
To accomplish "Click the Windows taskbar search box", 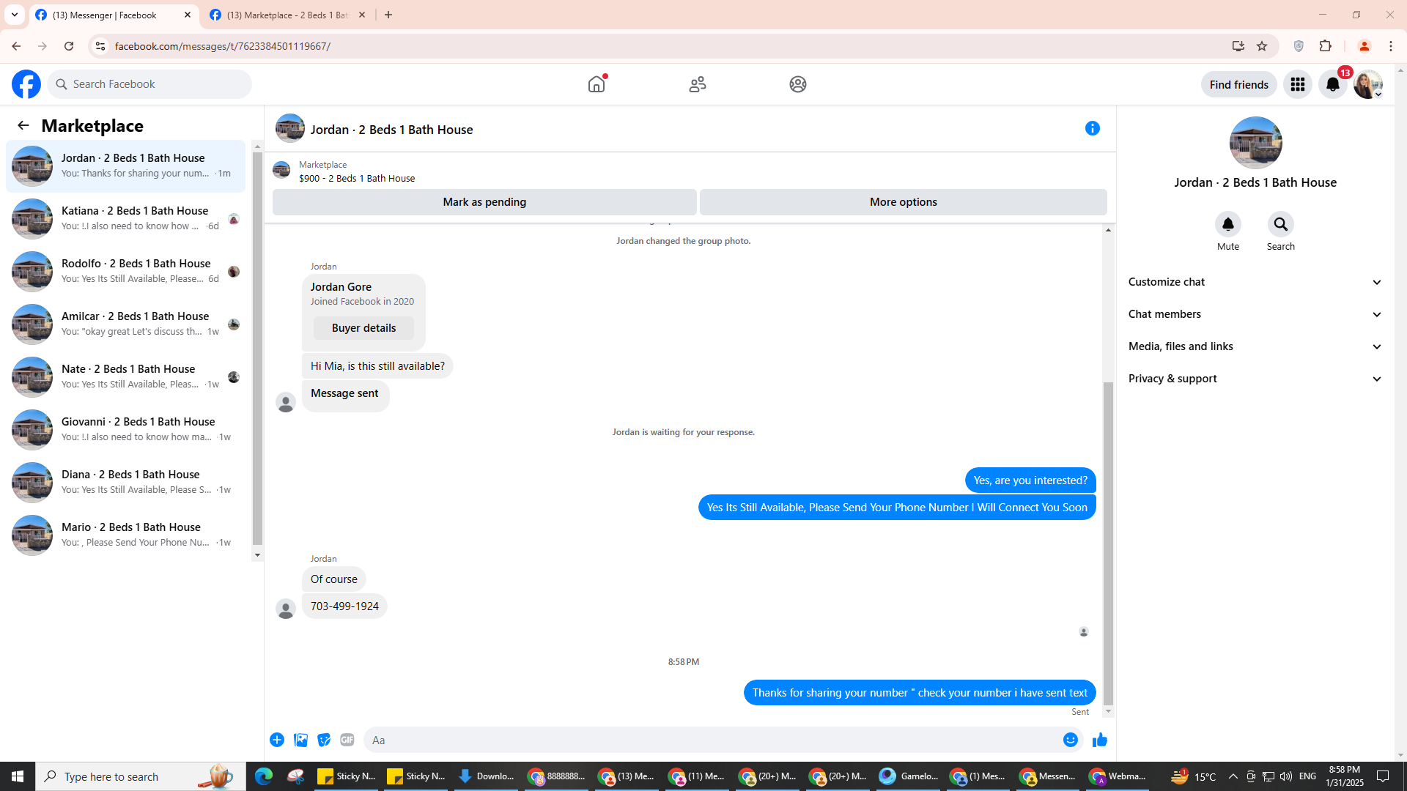I will (x=141, y=776).
